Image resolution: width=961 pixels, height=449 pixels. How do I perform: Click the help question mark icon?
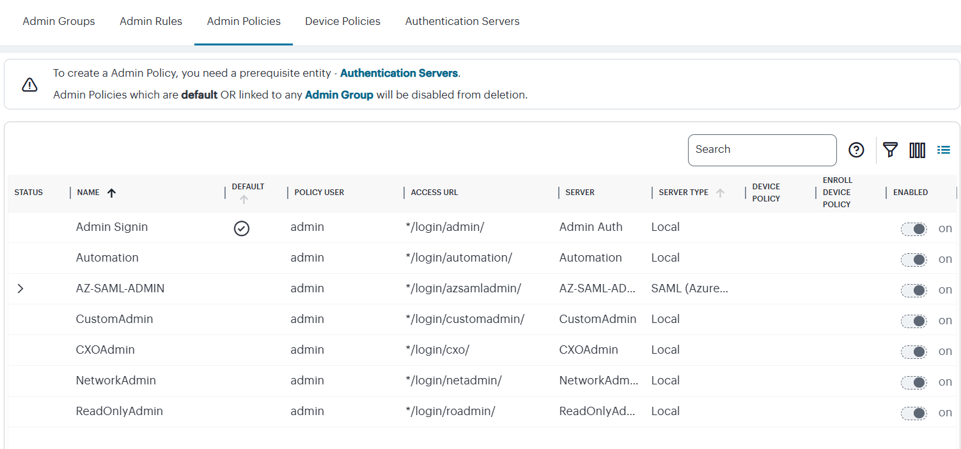(x=856, y=150)
